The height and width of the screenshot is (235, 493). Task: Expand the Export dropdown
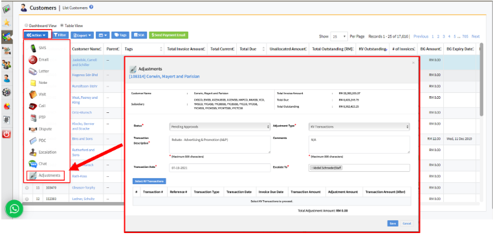tap(82, 35)
